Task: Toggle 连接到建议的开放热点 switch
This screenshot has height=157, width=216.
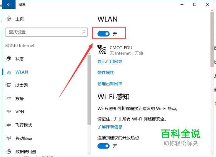Action: [x=103, y=146]
